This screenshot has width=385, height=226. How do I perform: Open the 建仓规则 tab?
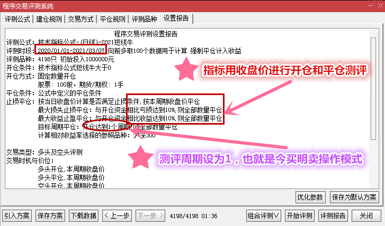point(49,19)
